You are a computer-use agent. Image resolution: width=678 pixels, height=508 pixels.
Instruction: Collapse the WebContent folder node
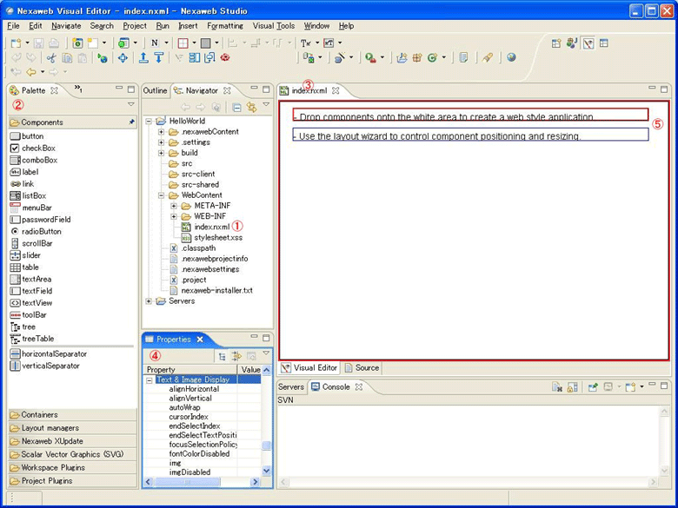tap(161, 195)
